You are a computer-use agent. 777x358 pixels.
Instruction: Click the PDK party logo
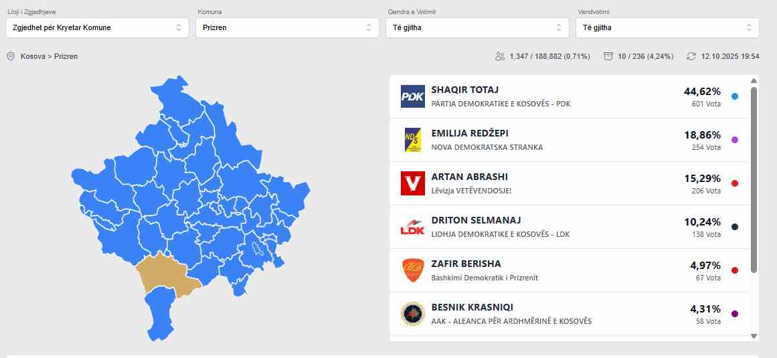tap(412, 96)
